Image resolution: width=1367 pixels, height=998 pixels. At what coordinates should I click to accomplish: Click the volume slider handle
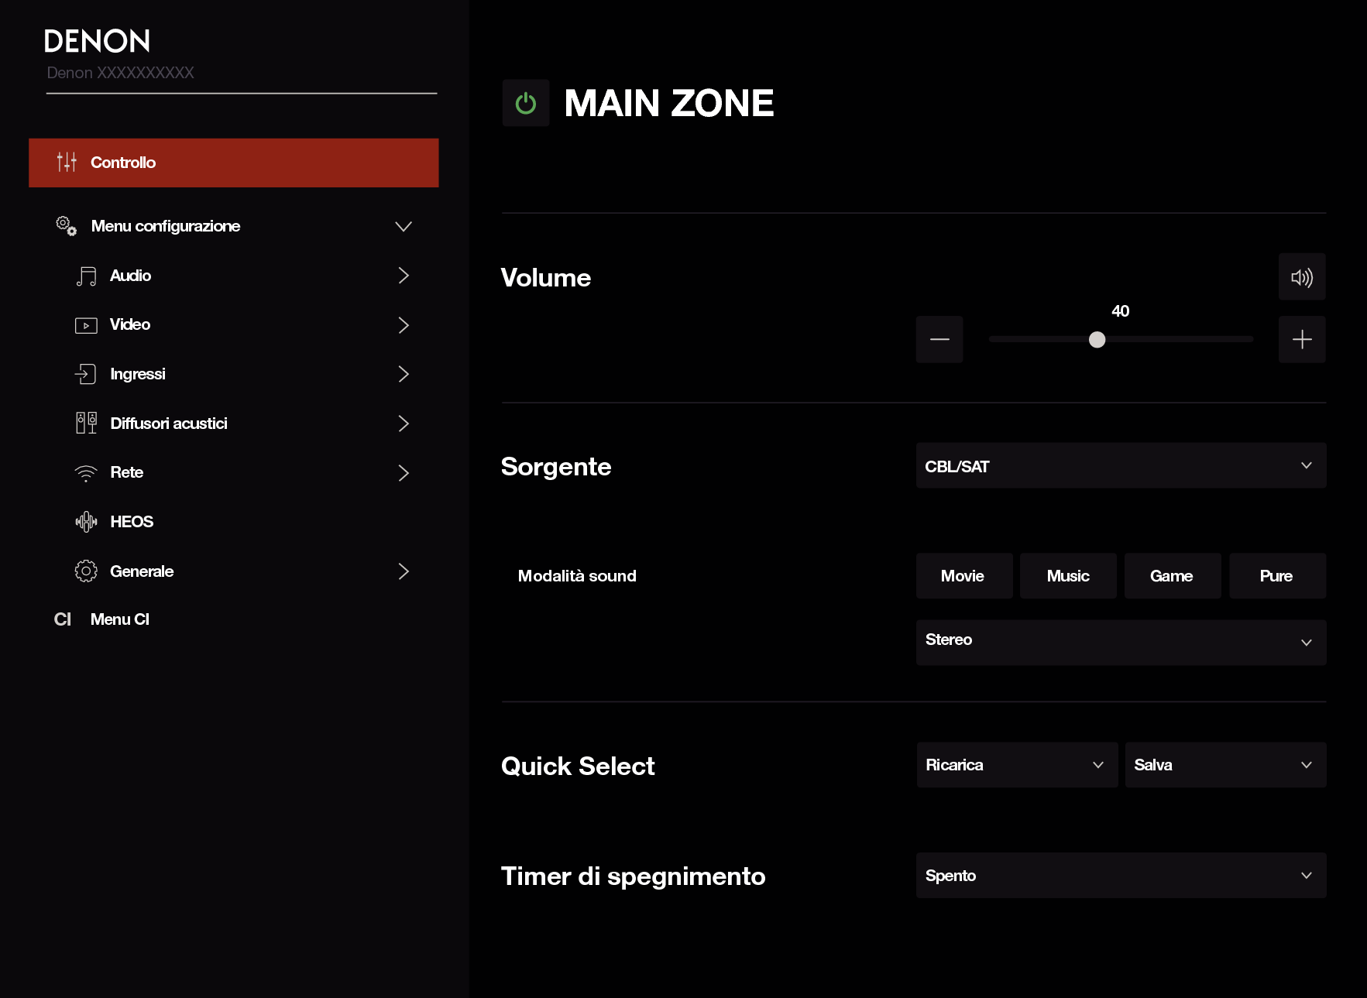tap(1097, 340)
